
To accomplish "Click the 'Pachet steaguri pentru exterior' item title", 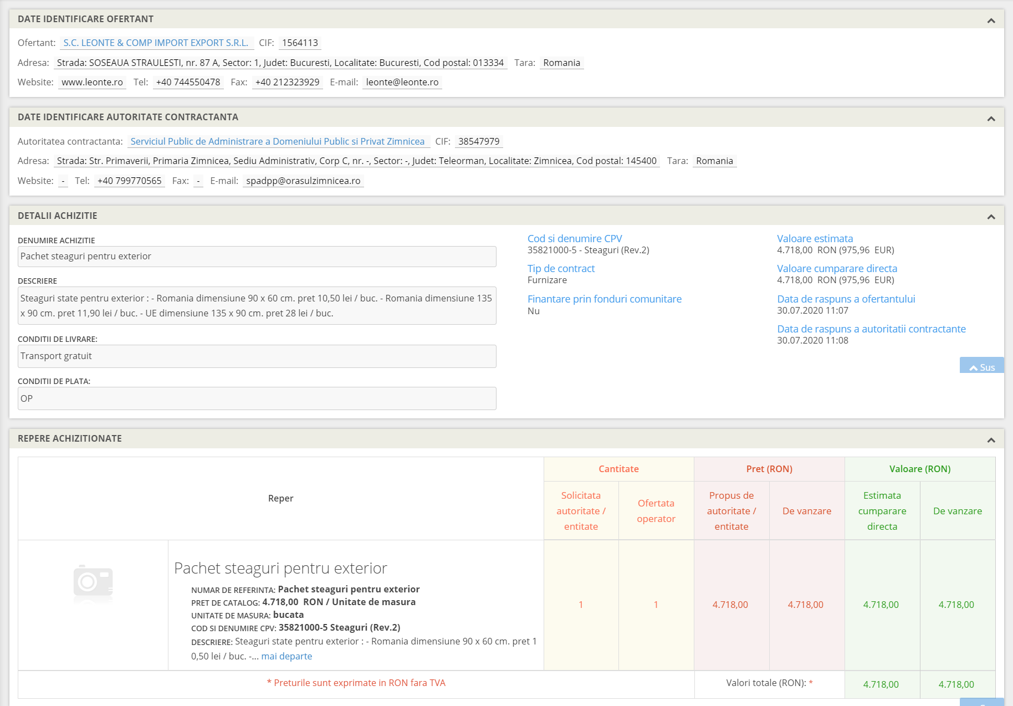I will 280,568.
